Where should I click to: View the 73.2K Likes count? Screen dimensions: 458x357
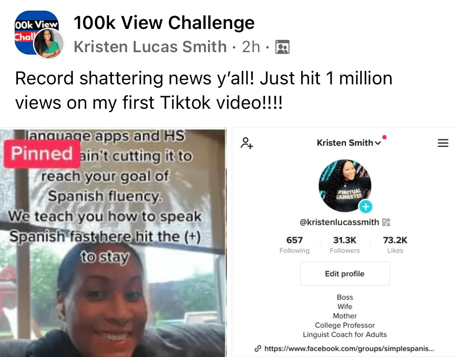[x=395, y=245]
